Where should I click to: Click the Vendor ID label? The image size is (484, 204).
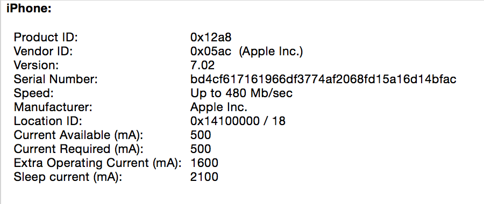(43, 52)
